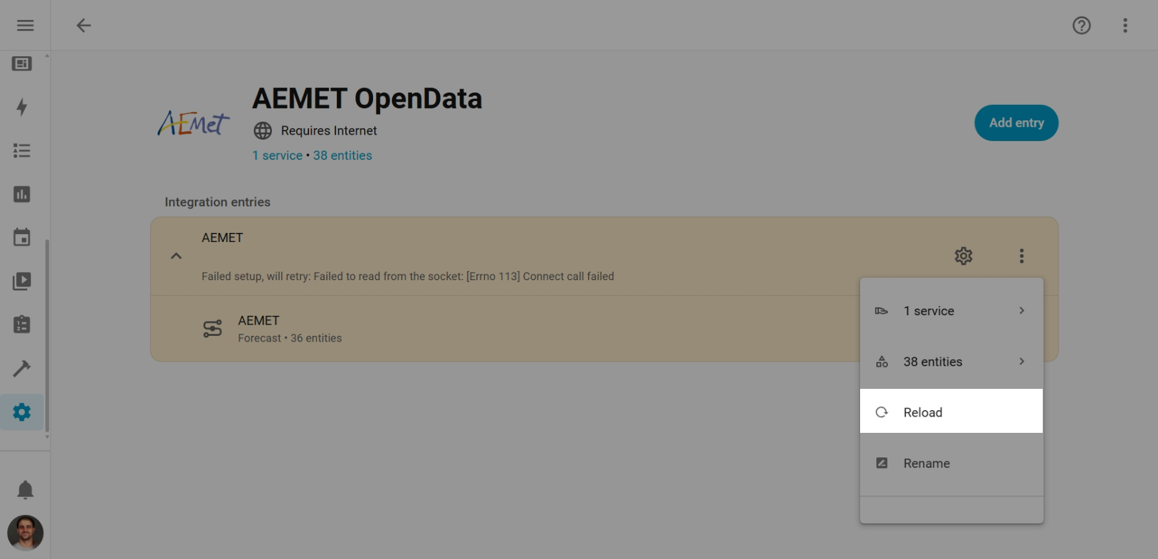Screen dimensions: 1158x559
Task: Open the Energy lightning icon in sidebar
Action: 22,107
